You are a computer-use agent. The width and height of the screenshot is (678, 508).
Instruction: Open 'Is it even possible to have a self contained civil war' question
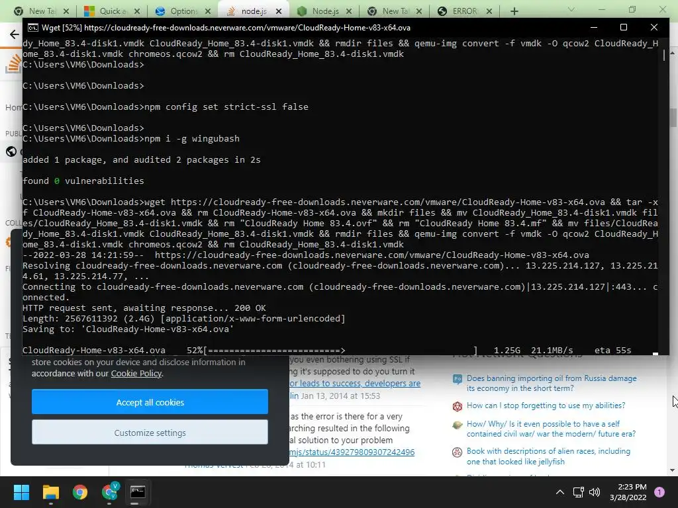(551, 429)
